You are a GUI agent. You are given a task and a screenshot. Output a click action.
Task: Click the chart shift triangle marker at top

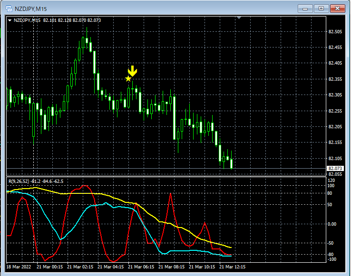[x=239, y=18]
